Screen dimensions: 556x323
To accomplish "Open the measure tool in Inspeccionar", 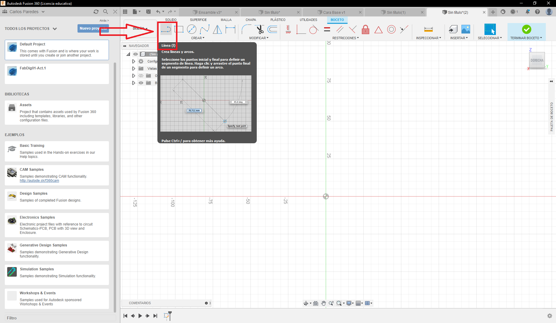I will coord(429,29).
